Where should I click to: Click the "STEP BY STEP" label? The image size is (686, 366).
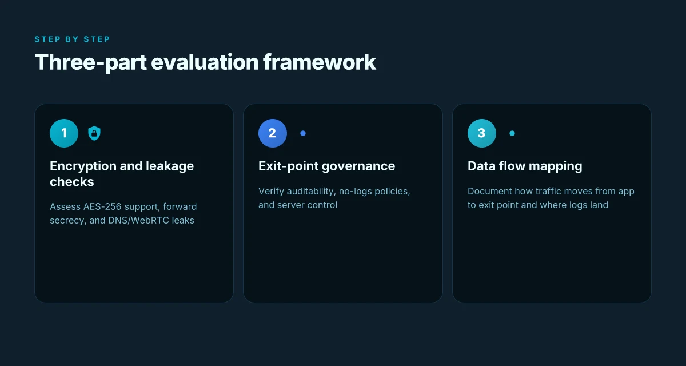tap(72, 39)
